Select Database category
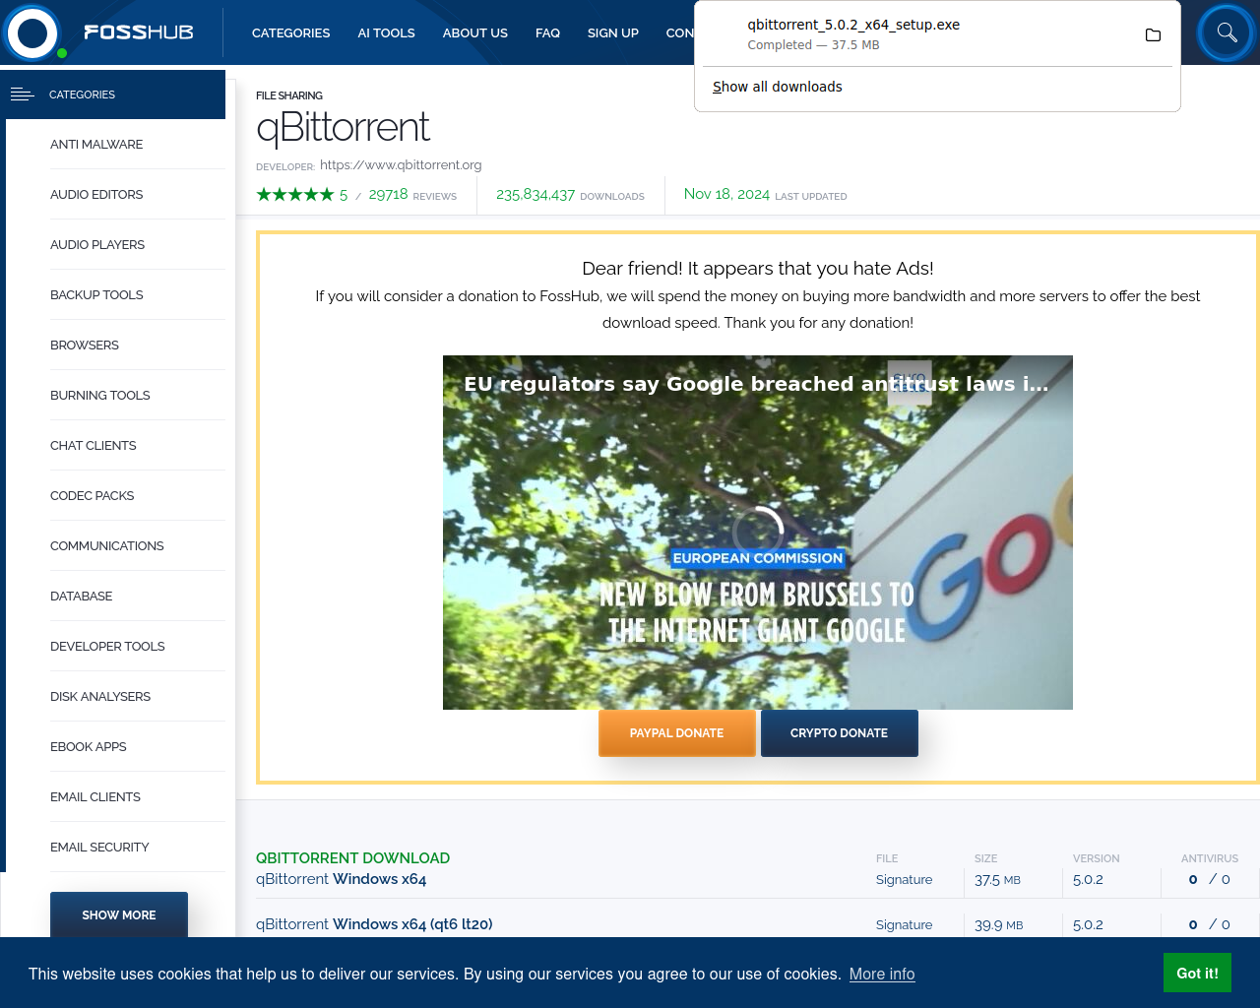 click(x=81, y=596)
